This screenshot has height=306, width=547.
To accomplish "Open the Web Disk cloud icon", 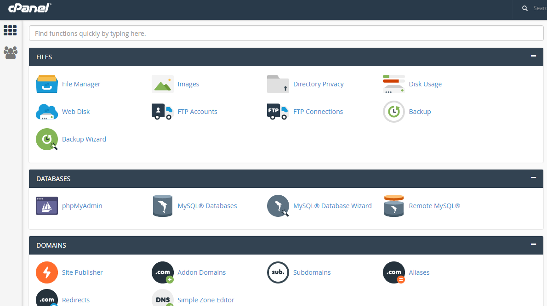I will [x=47, y=112].
